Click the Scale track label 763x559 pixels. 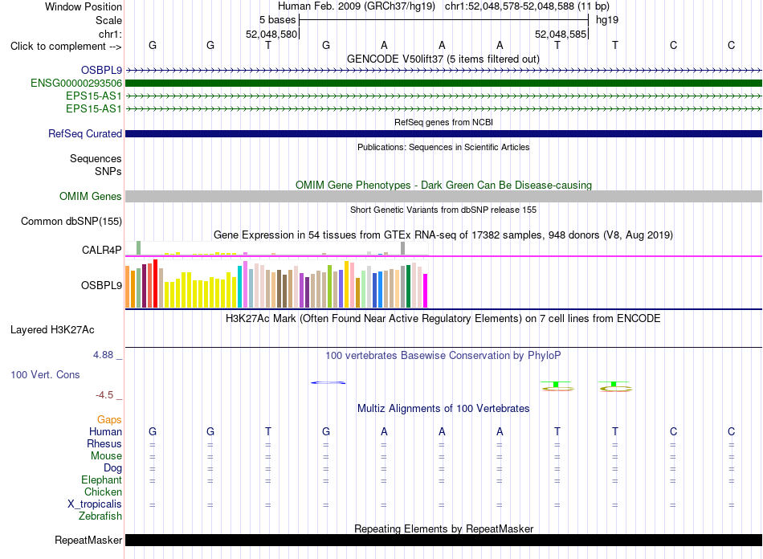[108, 20]
